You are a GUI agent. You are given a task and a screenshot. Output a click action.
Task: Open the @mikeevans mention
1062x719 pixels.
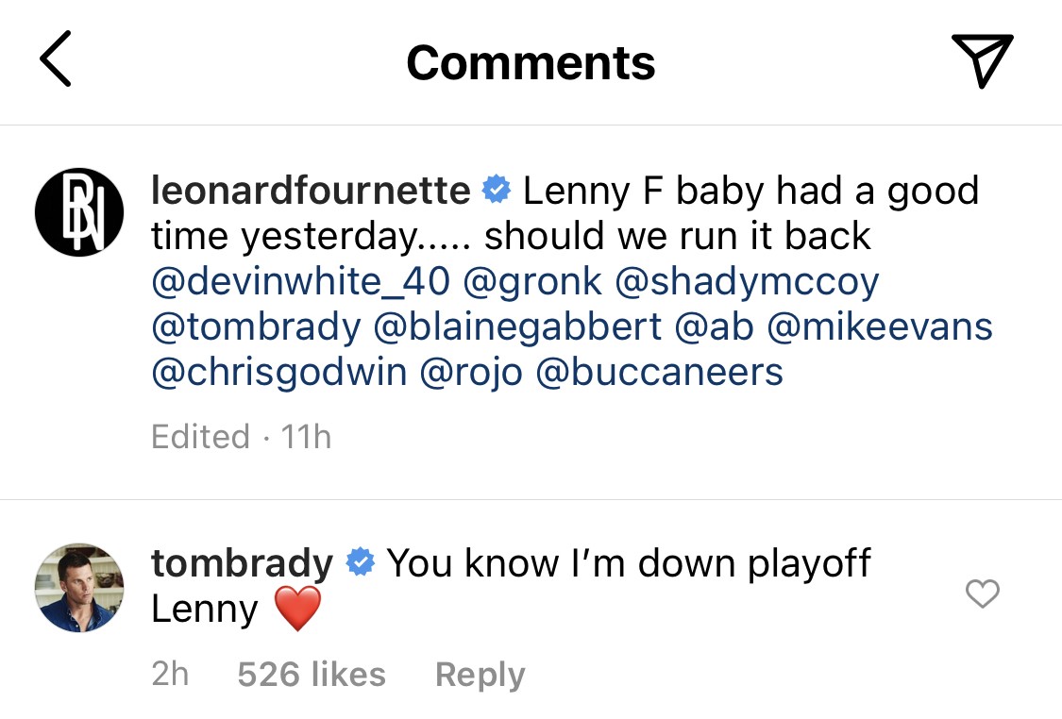click(880, 327)
